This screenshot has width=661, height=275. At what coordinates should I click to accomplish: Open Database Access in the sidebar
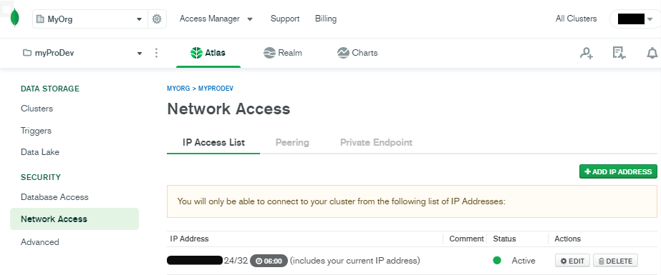(55, 197)
